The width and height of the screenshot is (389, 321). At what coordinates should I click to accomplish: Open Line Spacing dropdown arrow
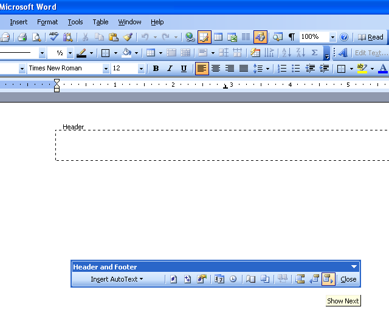coord(267,69)
